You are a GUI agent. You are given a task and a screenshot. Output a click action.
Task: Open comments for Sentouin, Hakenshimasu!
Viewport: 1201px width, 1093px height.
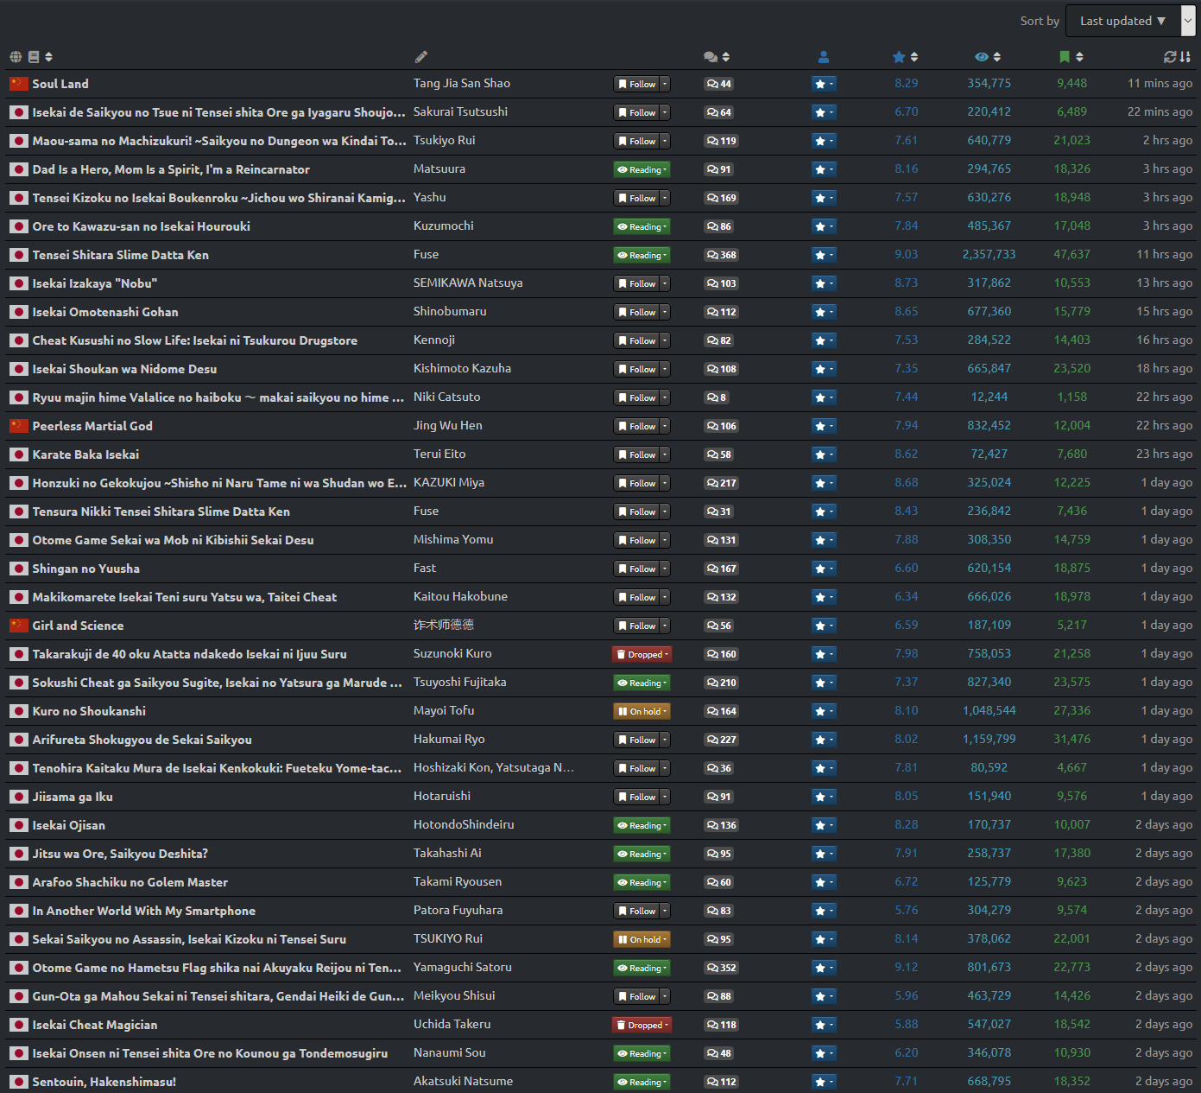coord(721,1082)
